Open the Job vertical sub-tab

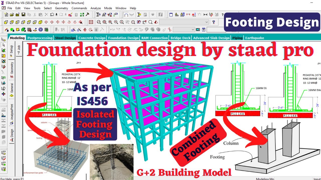tap(19, 49)
